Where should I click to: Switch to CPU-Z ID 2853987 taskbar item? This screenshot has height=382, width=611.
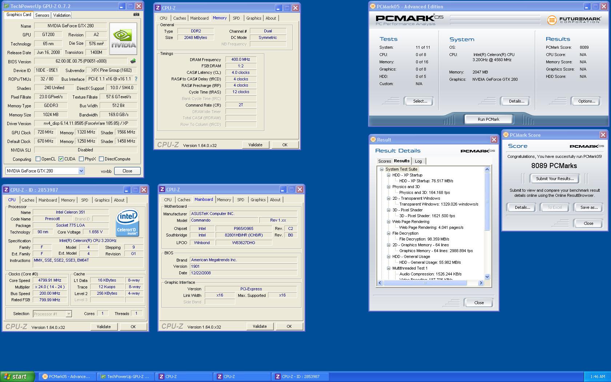(x=300, y=377)
